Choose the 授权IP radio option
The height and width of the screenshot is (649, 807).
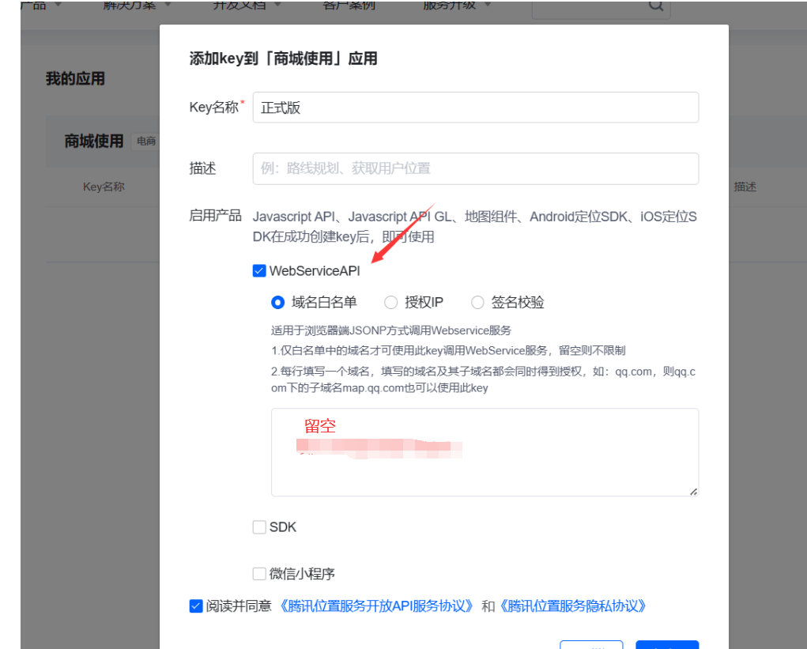pos(390,302)
